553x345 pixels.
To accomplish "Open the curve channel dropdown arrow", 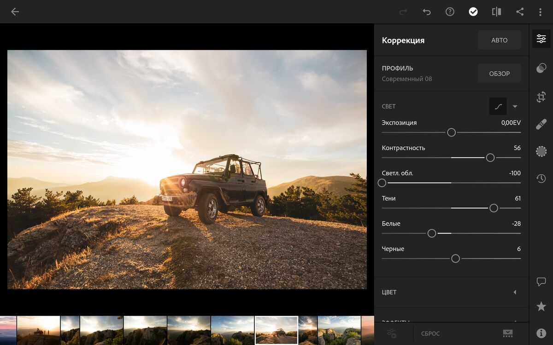I will pyautogui.click(x=515, y=106).
